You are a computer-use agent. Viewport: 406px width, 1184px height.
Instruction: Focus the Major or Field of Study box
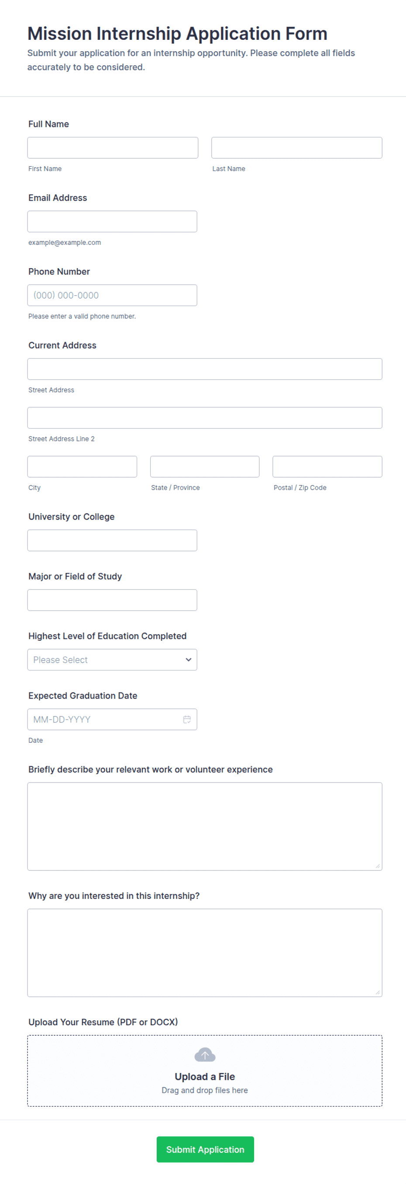click(x=112, y=600)
